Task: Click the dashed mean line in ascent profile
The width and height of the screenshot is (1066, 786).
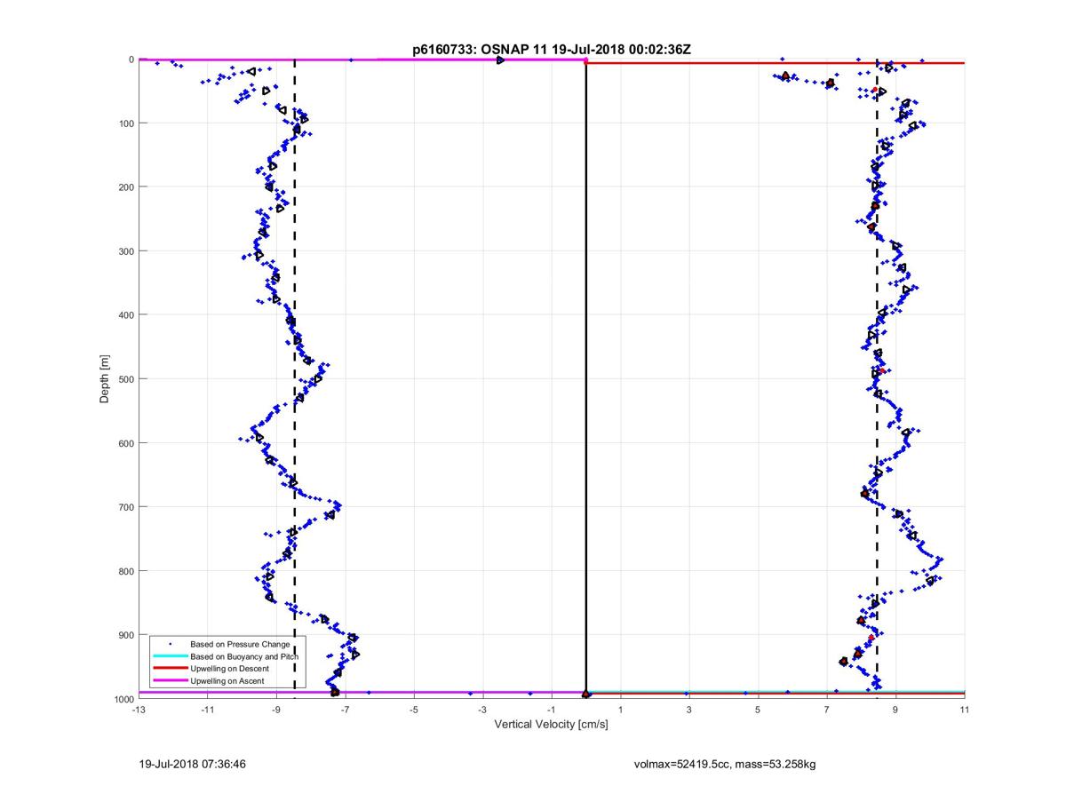Action: [295, 378]
